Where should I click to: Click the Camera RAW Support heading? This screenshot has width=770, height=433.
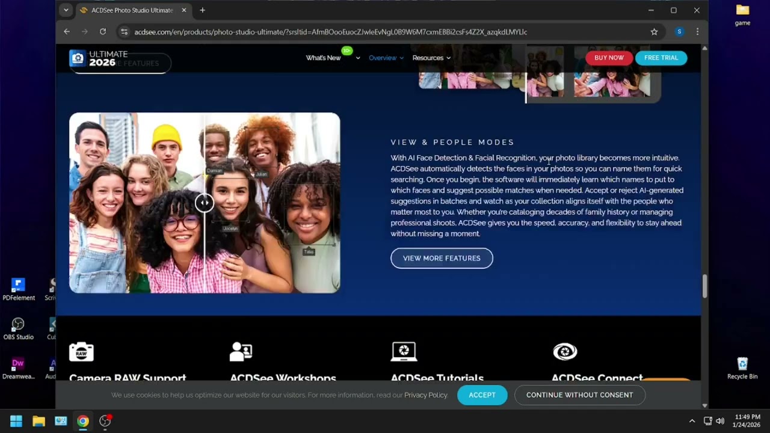point(128,378)
